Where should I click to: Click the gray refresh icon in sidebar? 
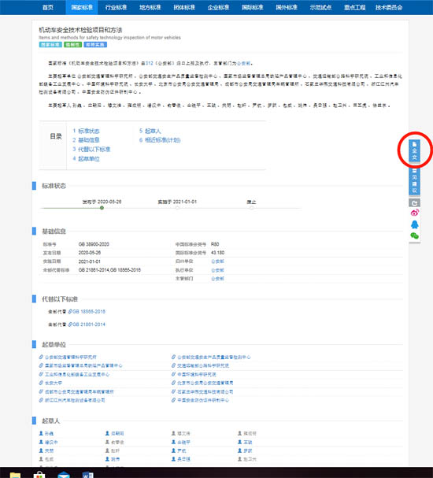(414, 202)
